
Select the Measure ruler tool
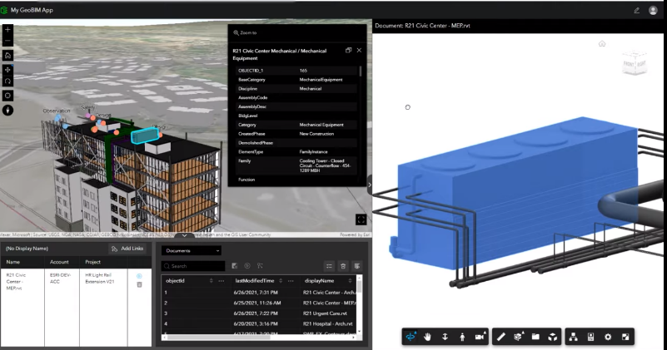501,337
